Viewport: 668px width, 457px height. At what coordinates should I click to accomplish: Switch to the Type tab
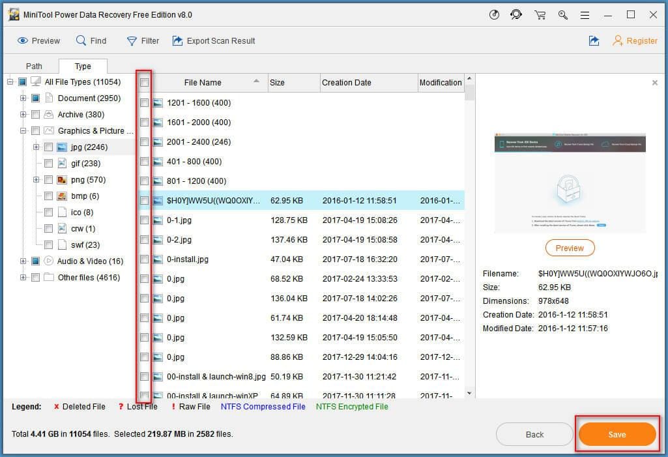(x=83, y=66)
